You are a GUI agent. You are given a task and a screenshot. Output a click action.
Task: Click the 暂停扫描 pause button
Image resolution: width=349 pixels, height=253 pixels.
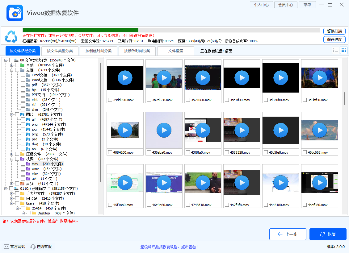coord(334,31)
